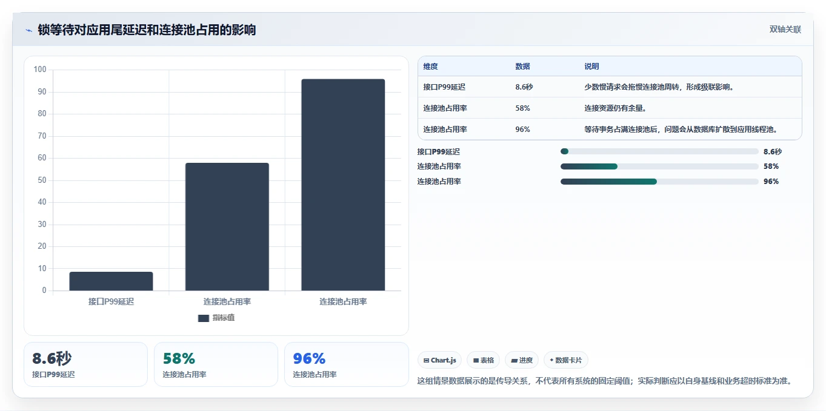This screenshot has height=411, width=826.
Task: Click the chart bar reaching 96
Action: 343,185
